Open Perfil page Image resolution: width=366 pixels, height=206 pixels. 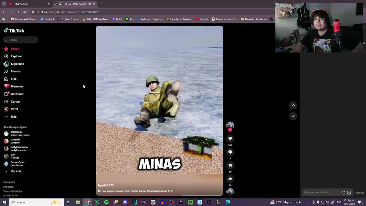point(11,109)
